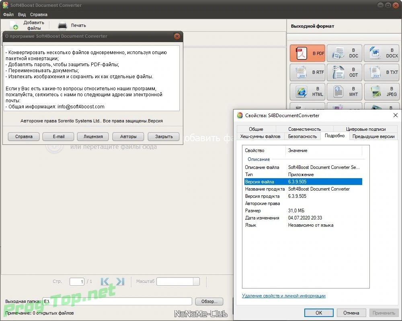
Task: Open the Вид menu
Action: coord(22,14)
